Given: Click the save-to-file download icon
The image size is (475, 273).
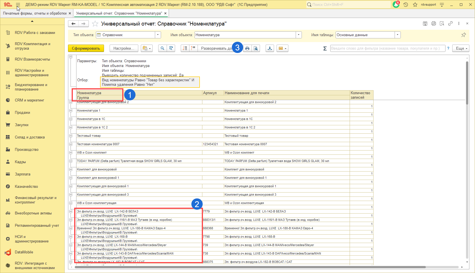Looking at the screenshot, I should pyautogui.click(x=270, y=48).
